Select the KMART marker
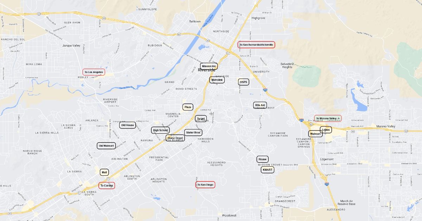 pyautogui.click(x=267, y=170)
